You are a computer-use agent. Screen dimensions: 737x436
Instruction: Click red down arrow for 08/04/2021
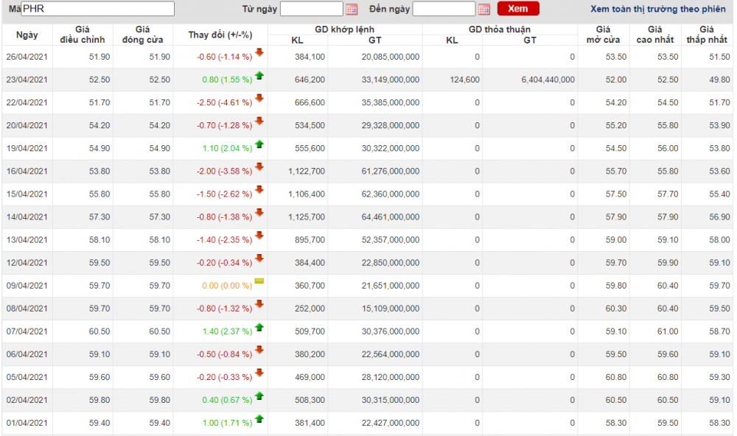point(259,304)
